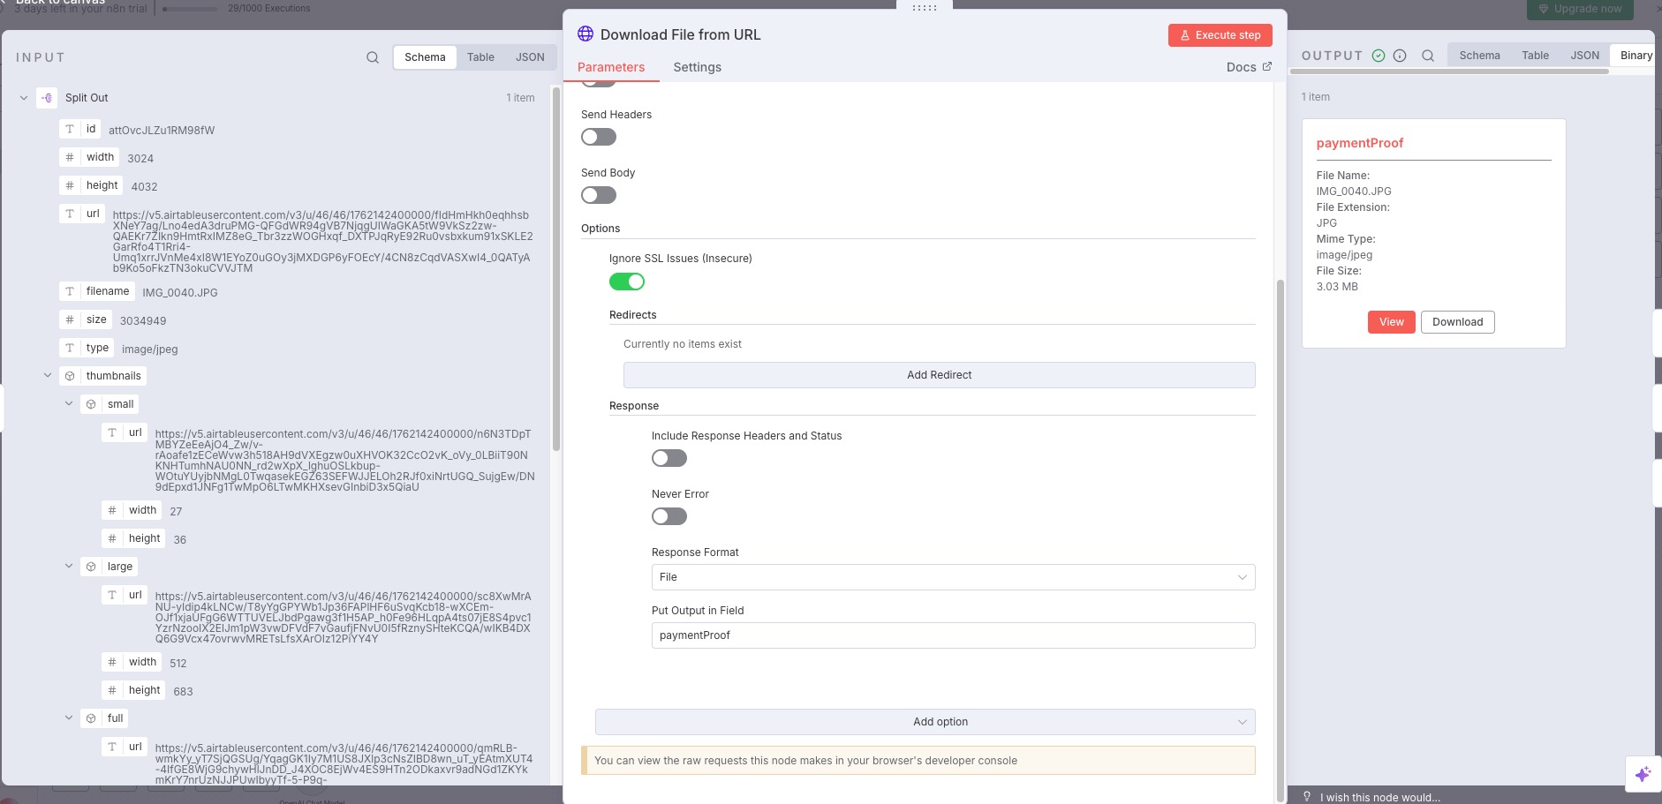Click the search icon in Input panel
The width and height of the screenshot is (1662, 804).
[x=373, y=57]
